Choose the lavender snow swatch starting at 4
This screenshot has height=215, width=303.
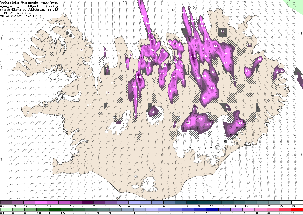coord(134,202)
